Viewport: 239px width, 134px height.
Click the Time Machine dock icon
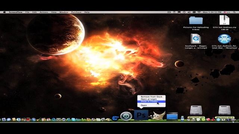126,116
